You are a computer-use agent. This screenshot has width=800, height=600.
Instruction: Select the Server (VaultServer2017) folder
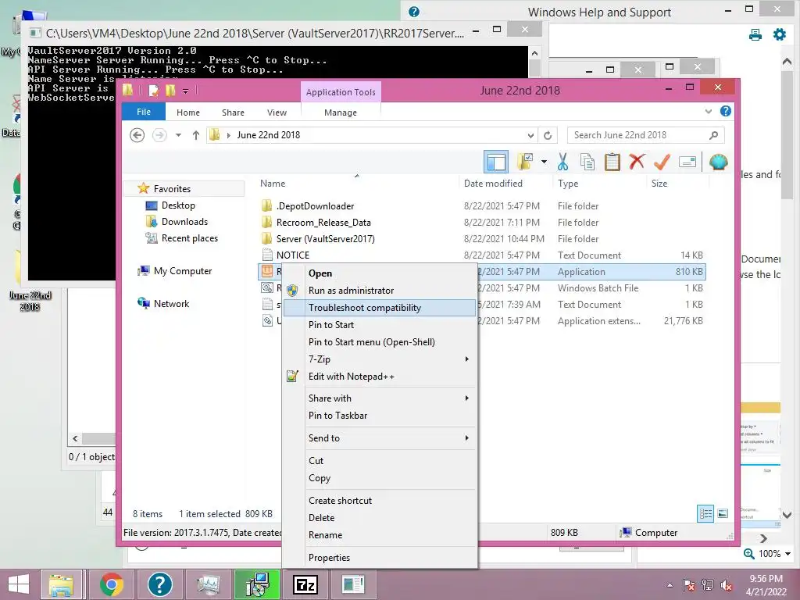325,239
